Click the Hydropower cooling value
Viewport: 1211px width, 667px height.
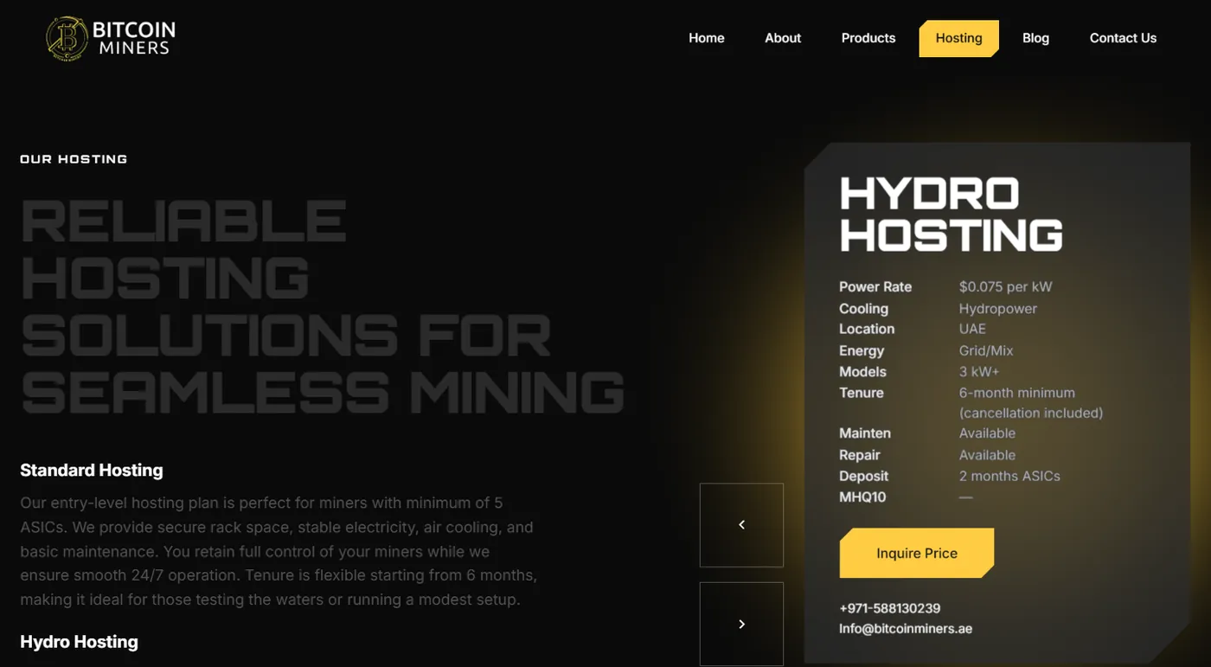click(x=997, y=309)
